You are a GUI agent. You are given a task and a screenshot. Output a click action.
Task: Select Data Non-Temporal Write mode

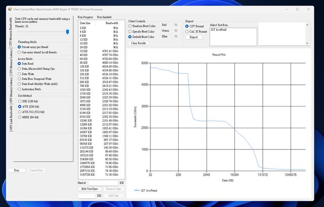[19, 79]
